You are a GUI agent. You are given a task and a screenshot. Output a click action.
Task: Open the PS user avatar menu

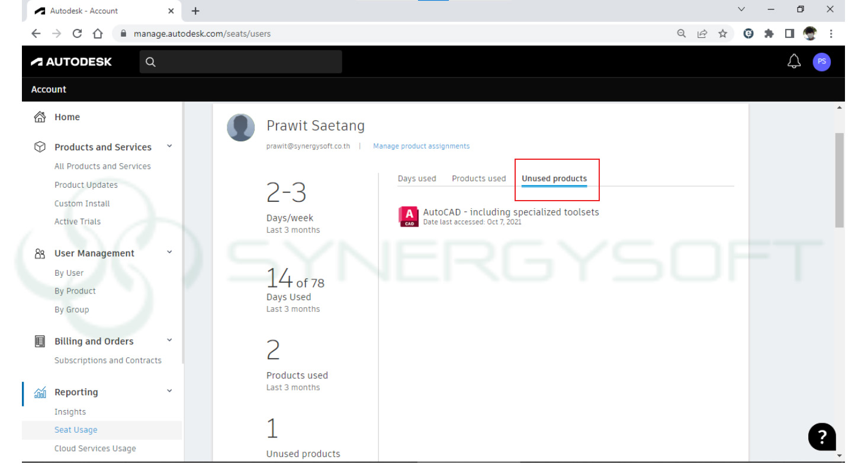(821, 61)
